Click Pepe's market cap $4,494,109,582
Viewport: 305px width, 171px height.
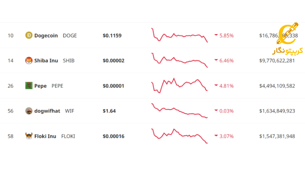click(277, 86)
